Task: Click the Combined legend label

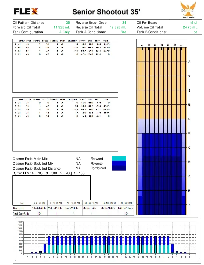Action: pyautogui.click(x=98, y=168)
